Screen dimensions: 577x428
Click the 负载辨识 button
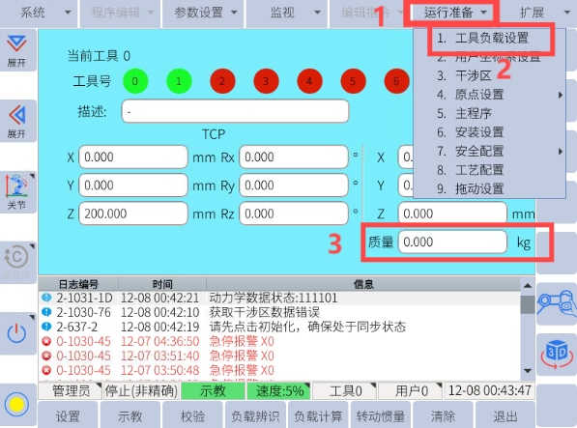pos(255,415)
